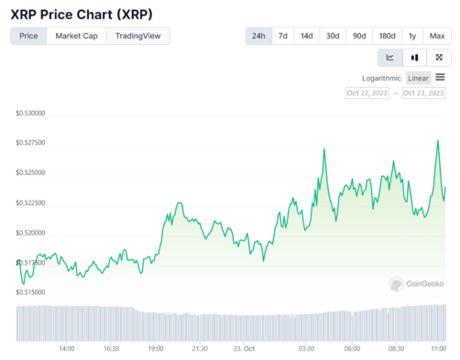Click the 03:30 time label
Image resolution: width=460 pixels, height=360 pixels.
click(x=306, y=348)
